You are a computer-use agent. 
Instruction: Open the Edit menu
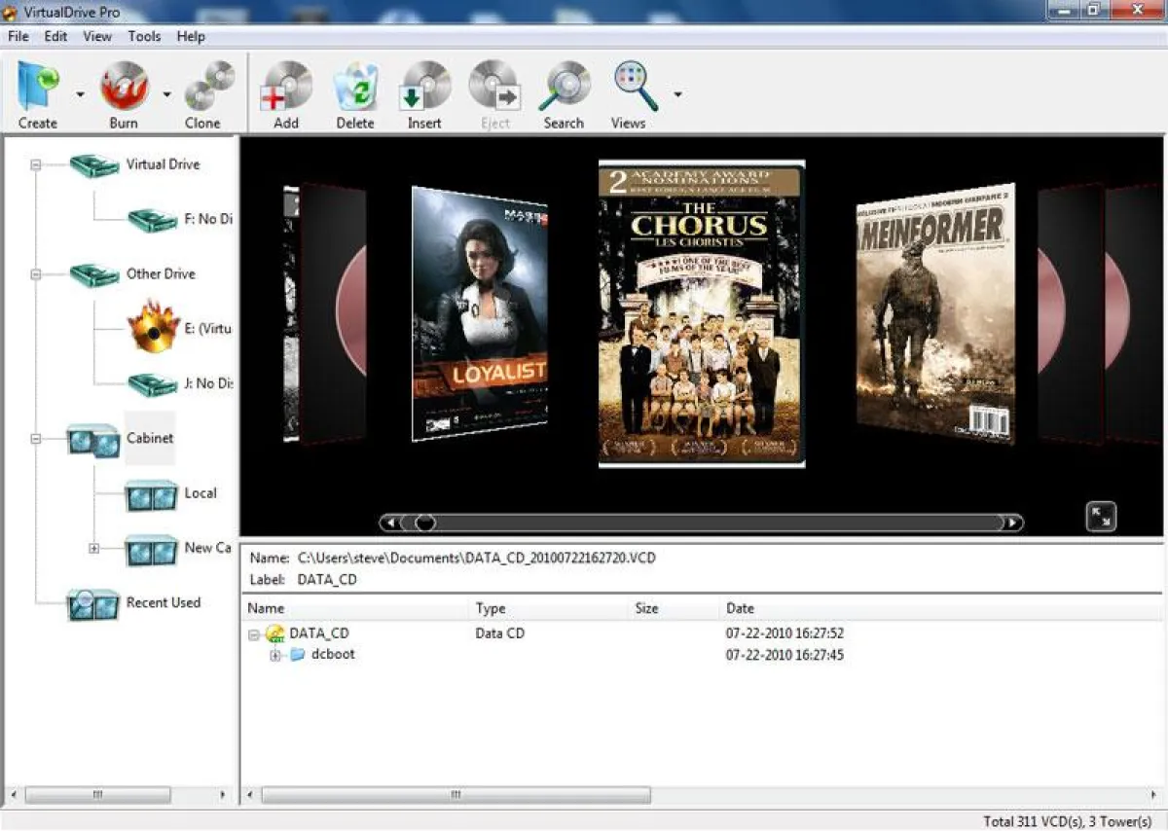[x=55, y=36]
